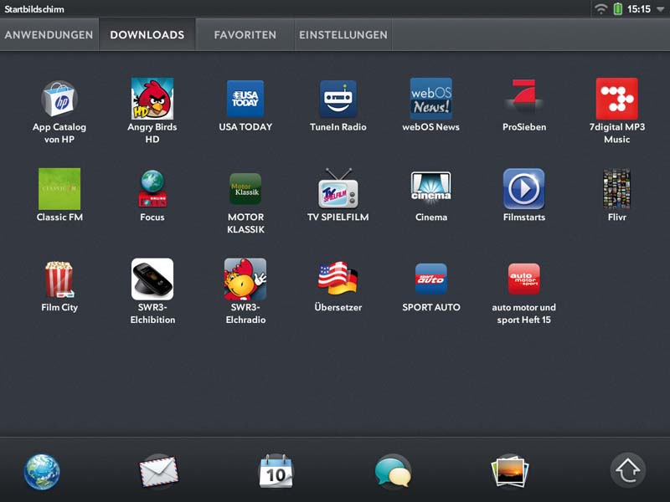Screen dimensions: 670x502
Task: Switch to the ANWENDUNGEN tab
Action: point(49,34)
